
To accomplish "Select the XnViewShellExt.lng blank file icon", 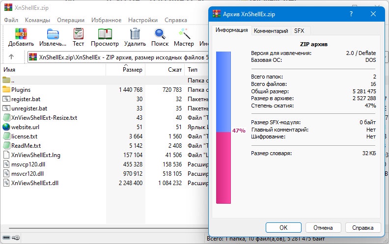I will point(6,155).
